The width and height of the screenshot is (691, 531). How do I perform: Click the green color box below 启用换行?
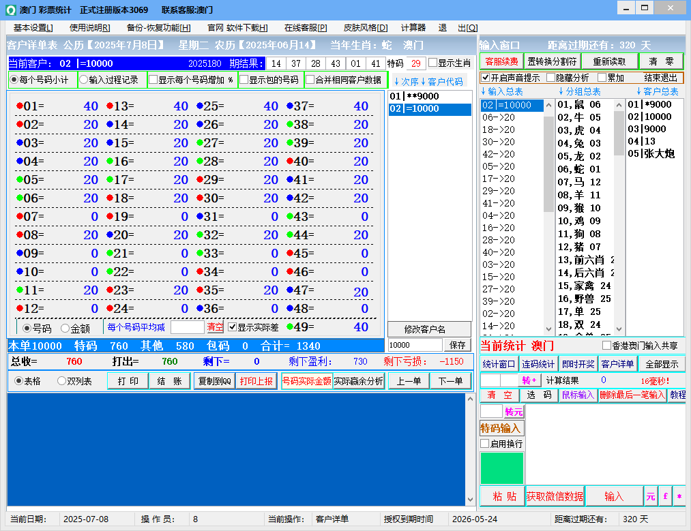pos(501,468)
